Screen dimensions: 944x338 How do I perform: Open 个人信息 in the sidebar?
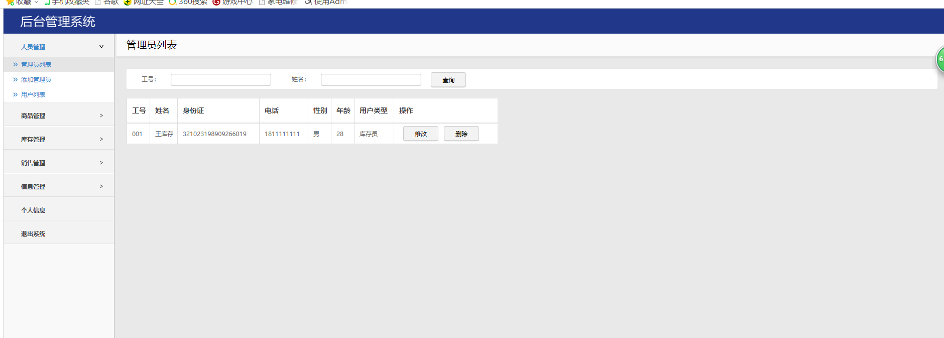tap(33, 210)
